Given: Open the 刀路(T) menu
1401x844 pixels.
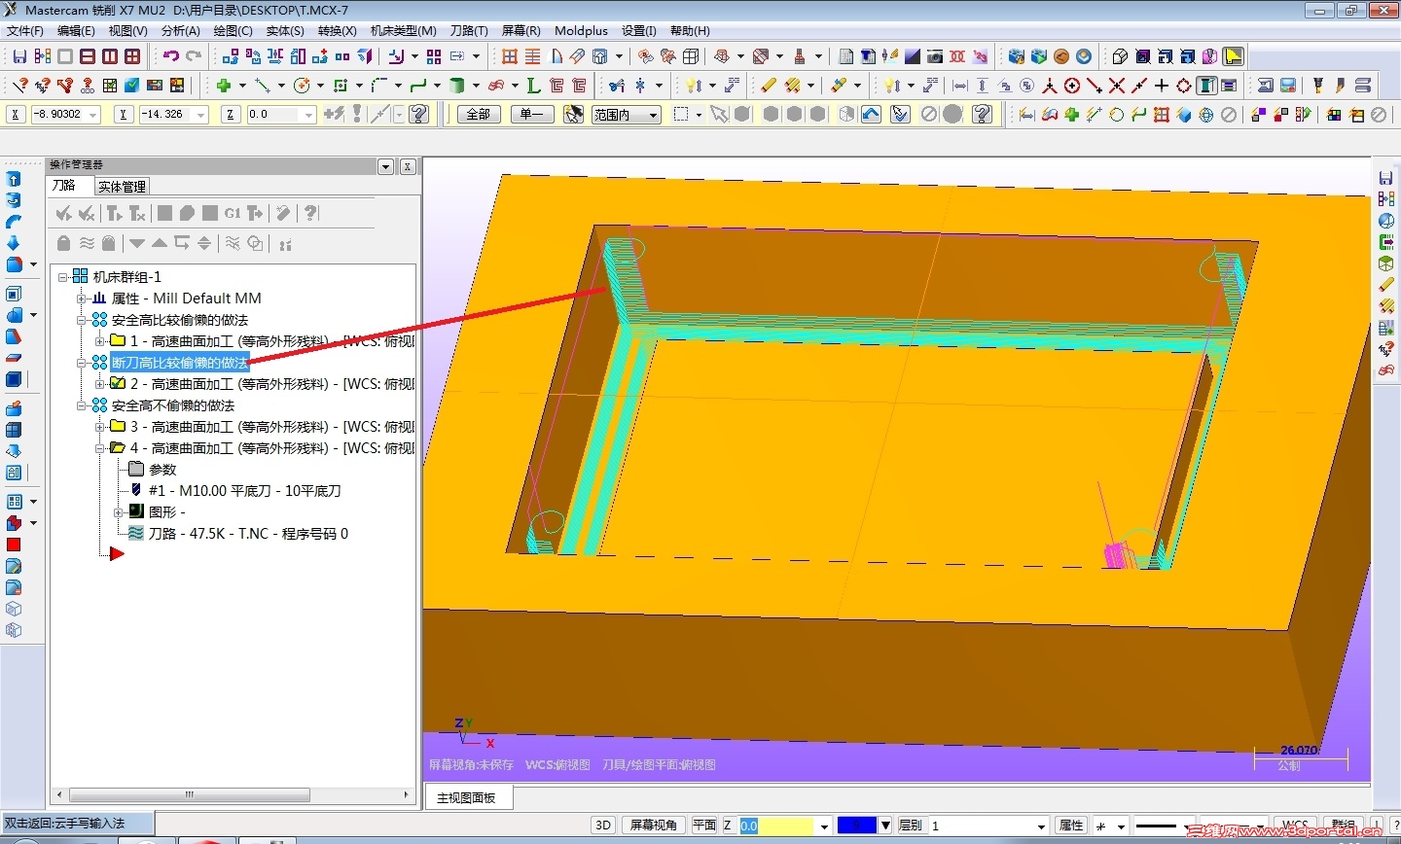Looking at the screenshot, I should [x=469, y=31].
